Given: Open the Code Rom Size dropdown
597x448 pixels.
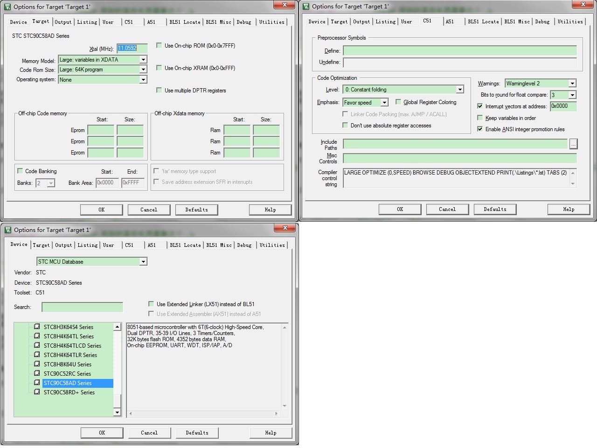Looking at the screenshot, I should click(x=144, y=70).
